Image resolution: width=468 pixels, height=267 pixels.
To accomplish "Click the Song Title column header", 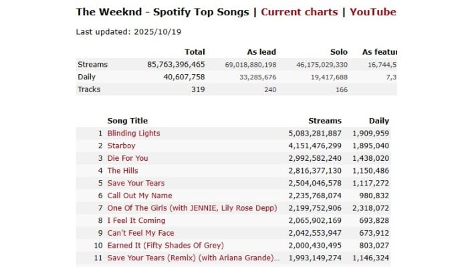I will (128, 121).
